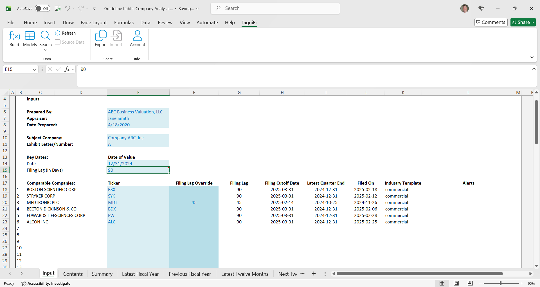The image size is (540, 287).
Task: Switch to Page Break Preview view
Action: 470,283
